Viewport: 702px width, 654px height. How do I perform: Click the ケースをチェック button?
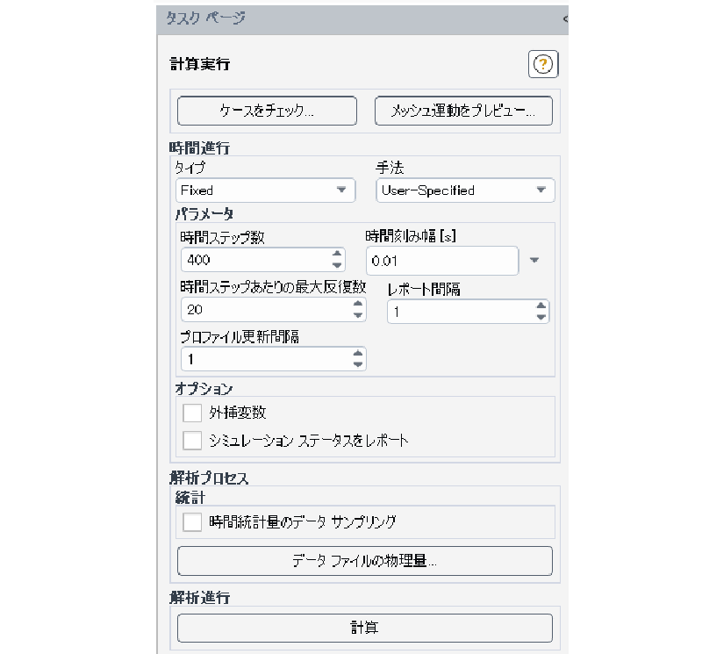click(267, 111)
